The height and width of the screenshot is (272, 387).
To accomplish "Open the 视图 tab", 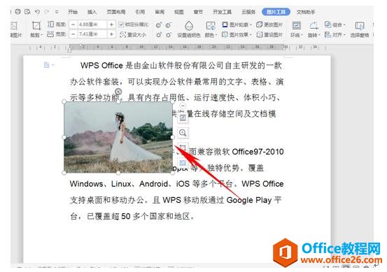I will 178,12.
